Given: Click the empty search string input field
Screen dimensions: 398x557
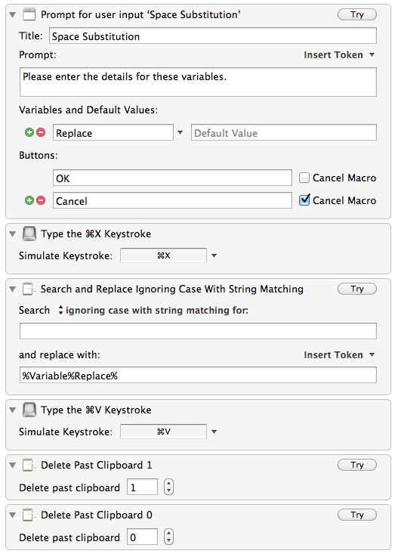Looking at the screenshot, I should pyautogui.click(x=198, y=331).
